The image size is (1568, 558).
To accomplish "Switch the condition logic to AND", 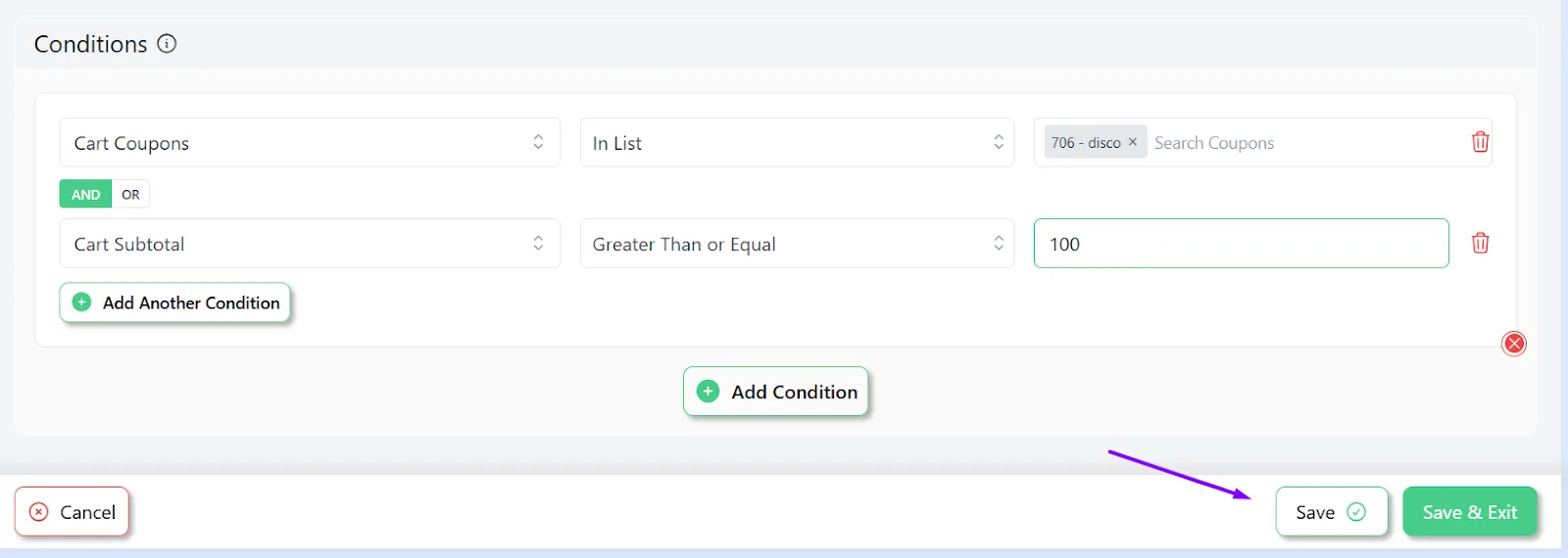I will pos(85,194).
